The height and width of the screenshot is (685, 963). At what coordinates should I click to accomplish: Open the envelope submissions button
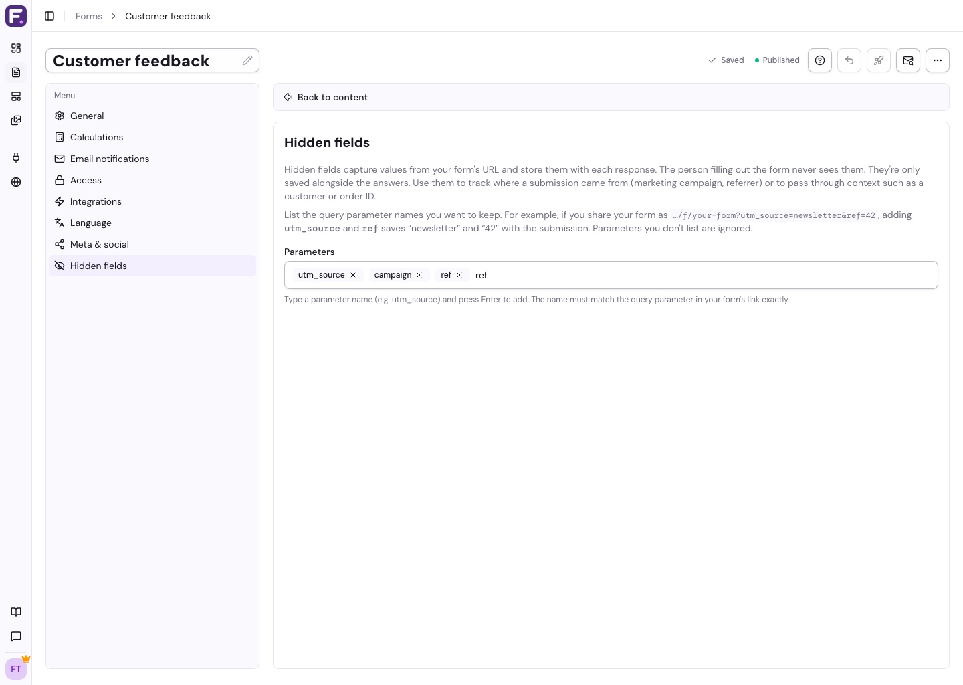[908, 60]
